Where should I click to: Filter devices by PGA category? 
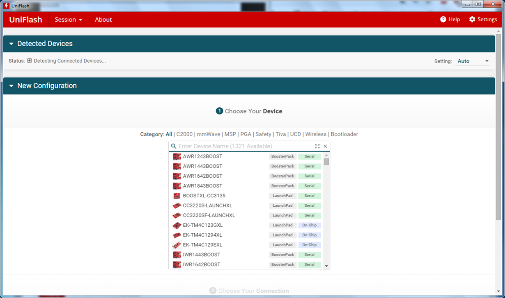click(x=246, y=134)
